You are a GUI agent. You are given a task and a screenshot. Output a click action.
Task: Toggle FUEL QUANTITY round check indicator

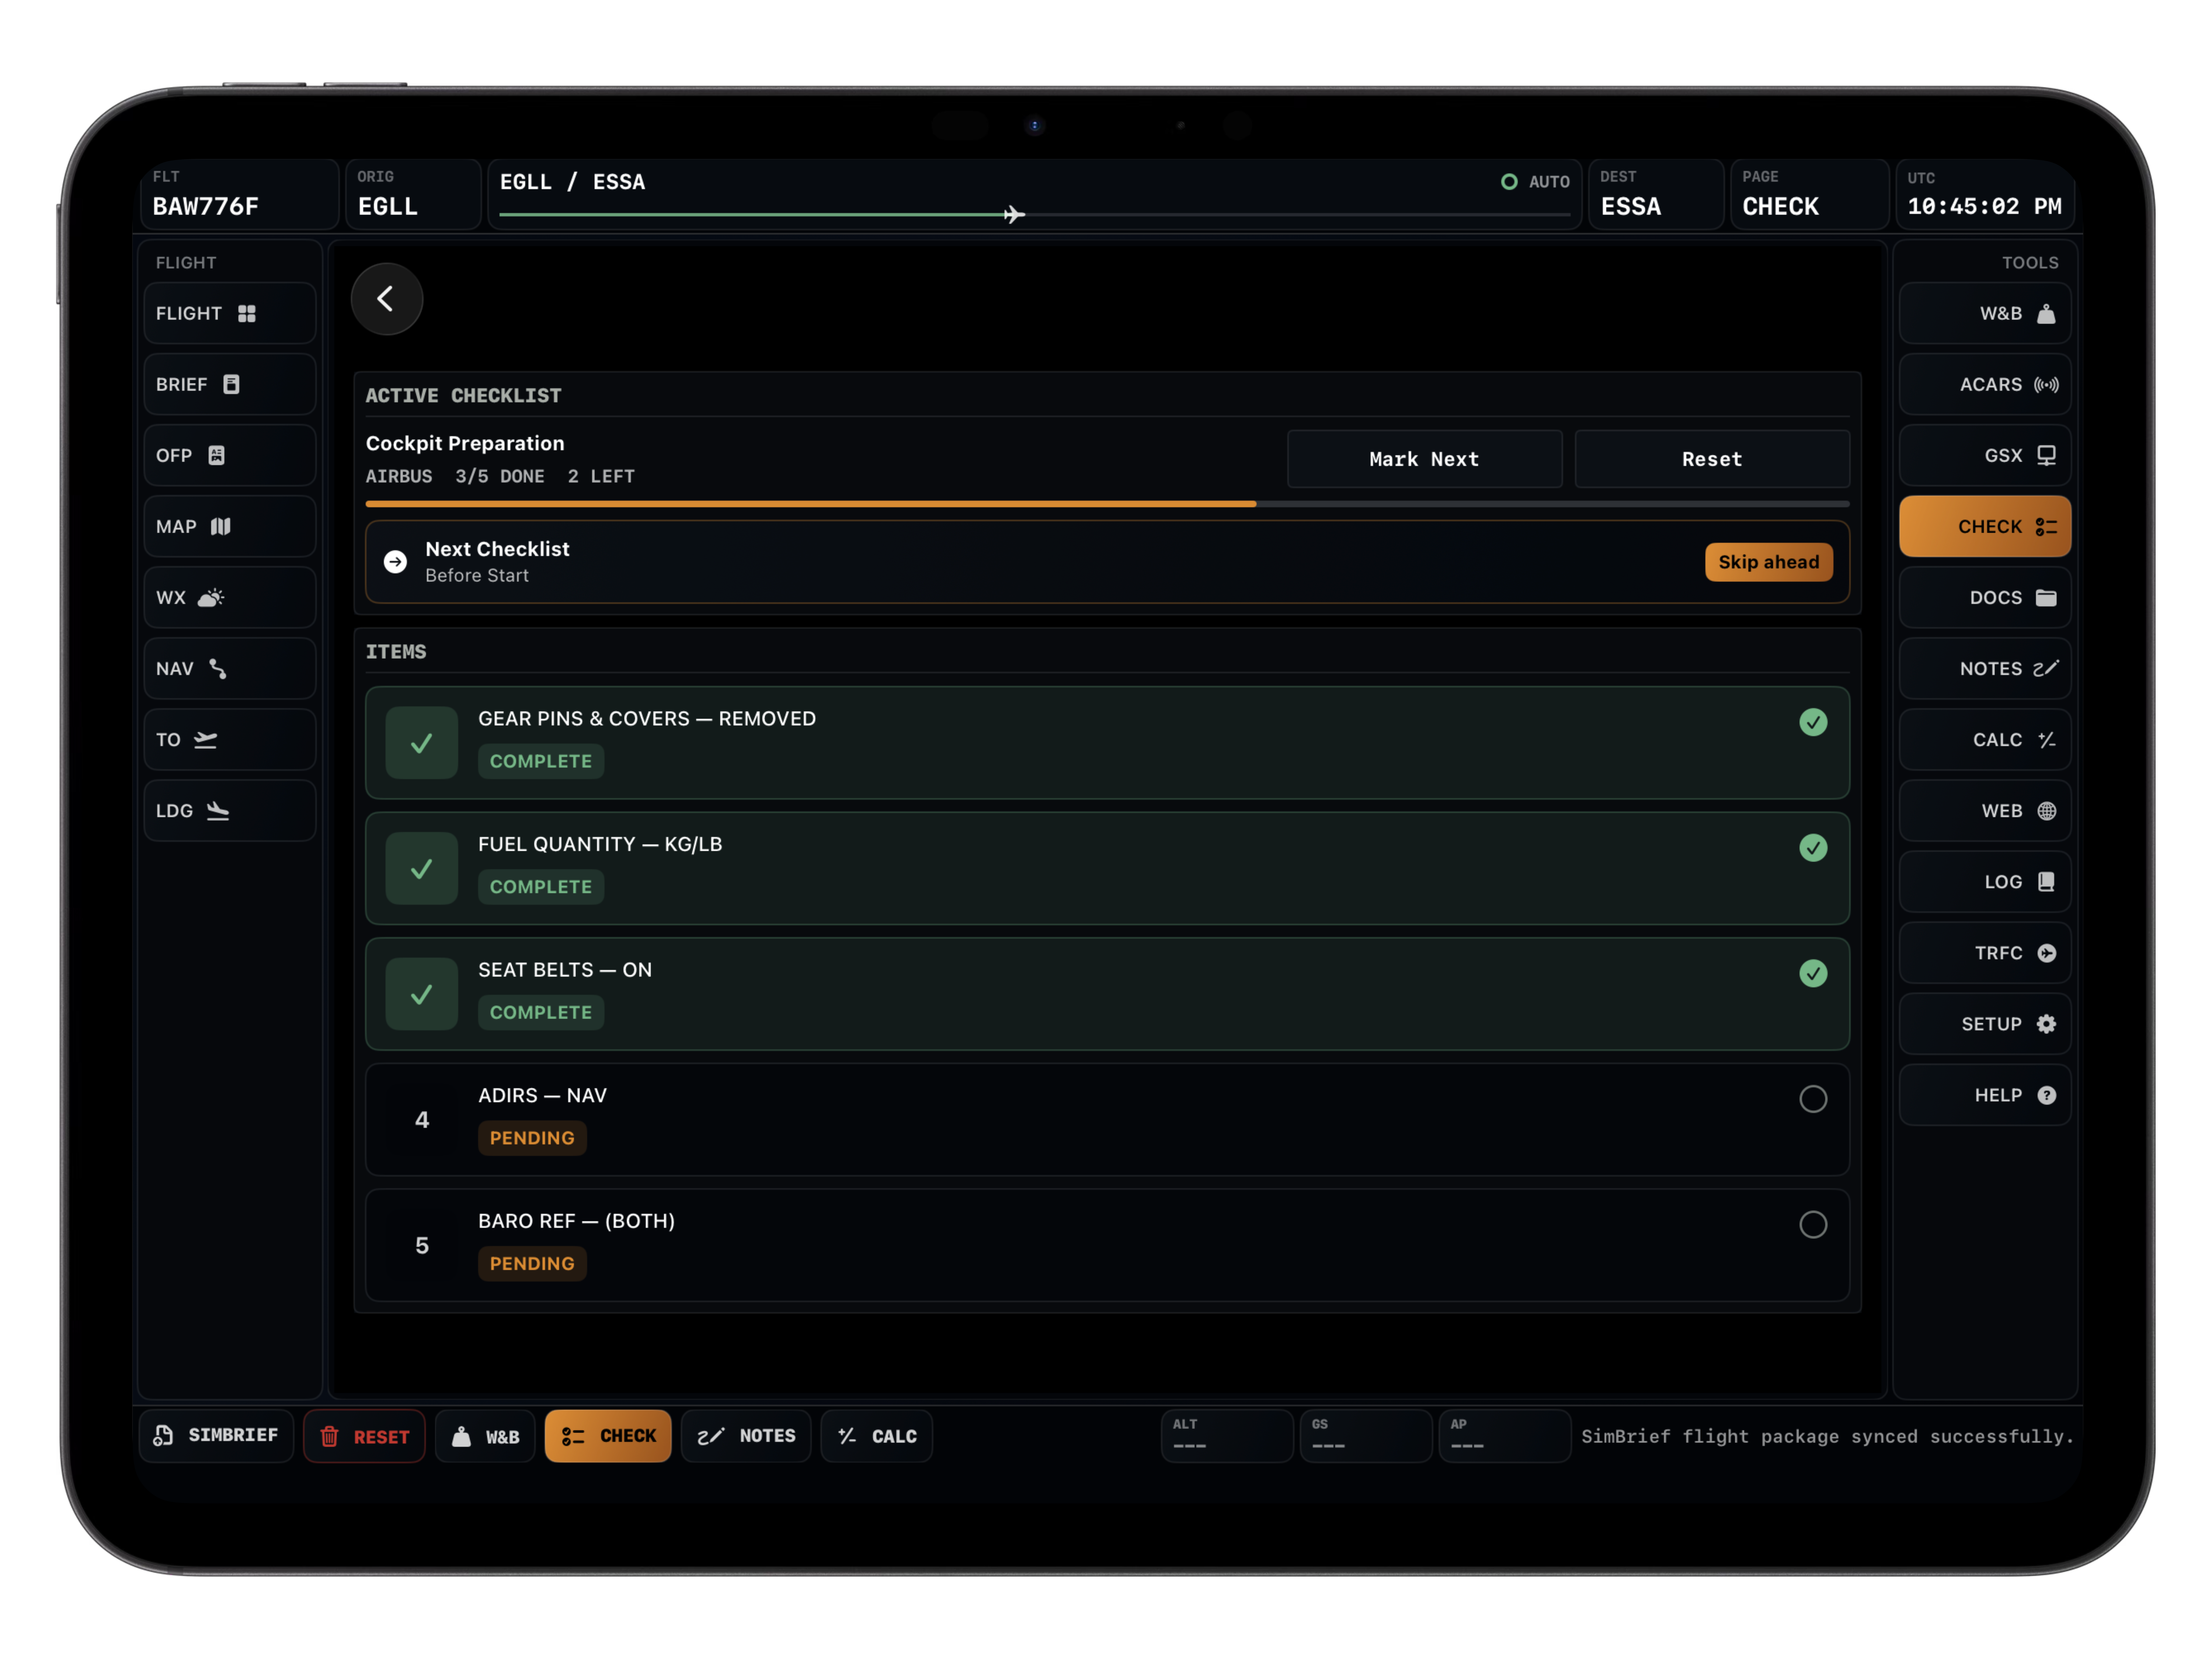[x=1813, y=848]
